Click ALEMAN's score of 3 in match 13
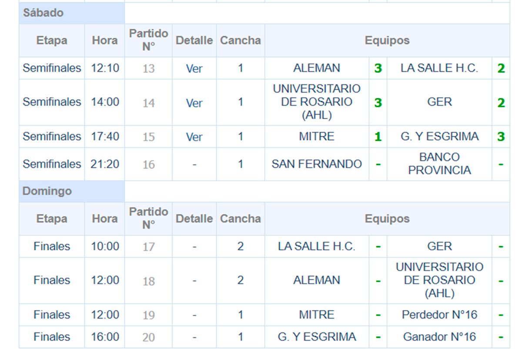Image resolution: width=522 pixels, height=349 pixels. pos(378,68)
